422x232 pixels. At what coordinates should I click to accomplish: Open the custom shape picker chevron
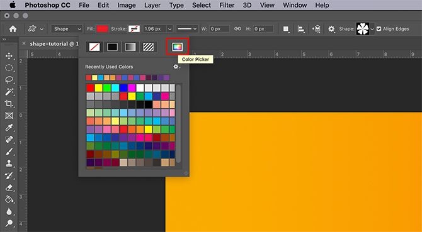click(372, 29)
